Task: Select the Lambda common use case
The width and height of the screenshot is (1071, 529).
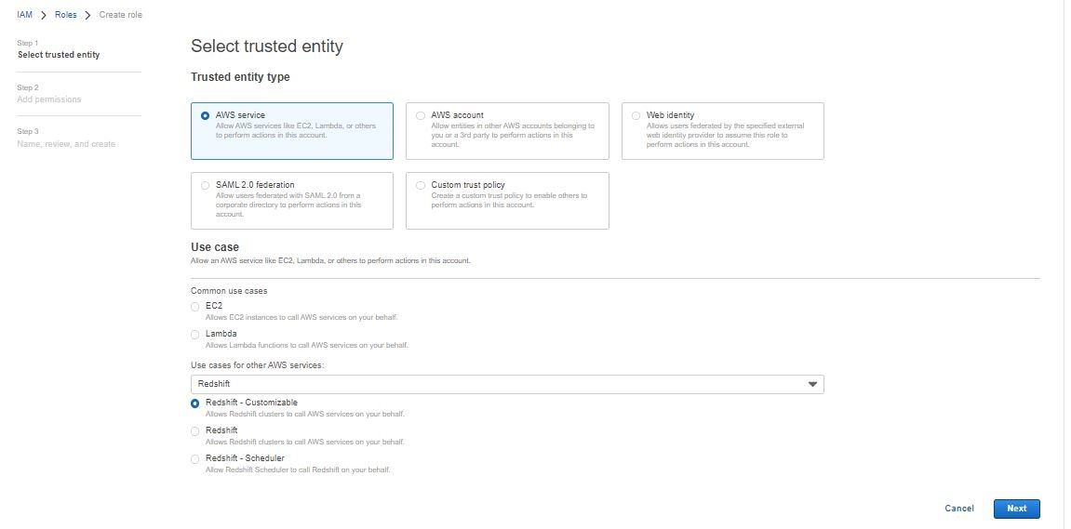Action: [x=194, y=334]
